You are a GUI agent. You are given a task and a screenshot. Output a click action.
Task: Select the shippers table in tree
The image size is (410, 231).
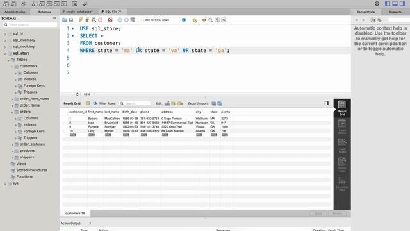coord(27,157)
